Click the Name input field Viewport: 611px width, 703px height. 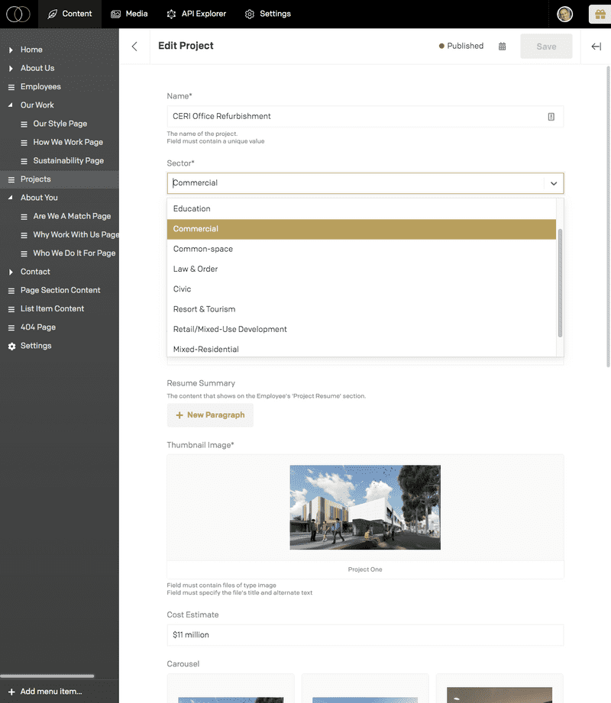(365, 117)
